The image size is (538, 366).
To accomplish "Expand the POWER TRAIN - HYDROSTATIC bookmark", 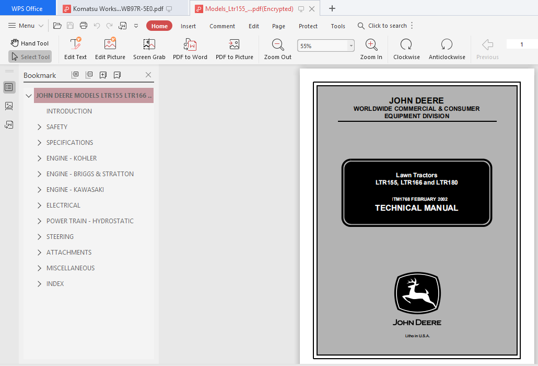I will [x=40, y=221].
